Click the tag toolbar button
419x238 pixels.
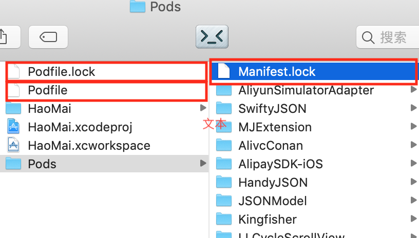(48, 37)
